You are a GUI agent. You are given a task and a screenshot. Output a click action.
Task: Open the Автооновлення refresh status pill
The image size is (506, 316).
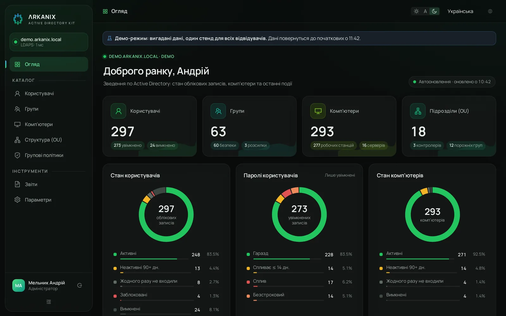(x=452, y=82)
